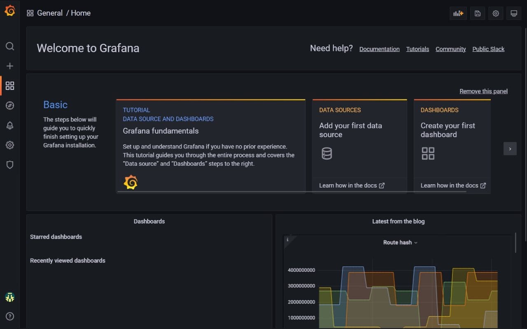Click General in the breadcrumb
The height and width of the screenshot is (329, 527).
50,13
